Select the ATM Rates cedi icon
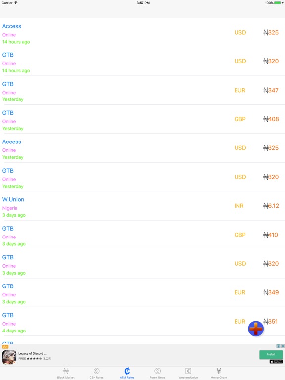Viewport: 285px width, 380px height. 127,371
